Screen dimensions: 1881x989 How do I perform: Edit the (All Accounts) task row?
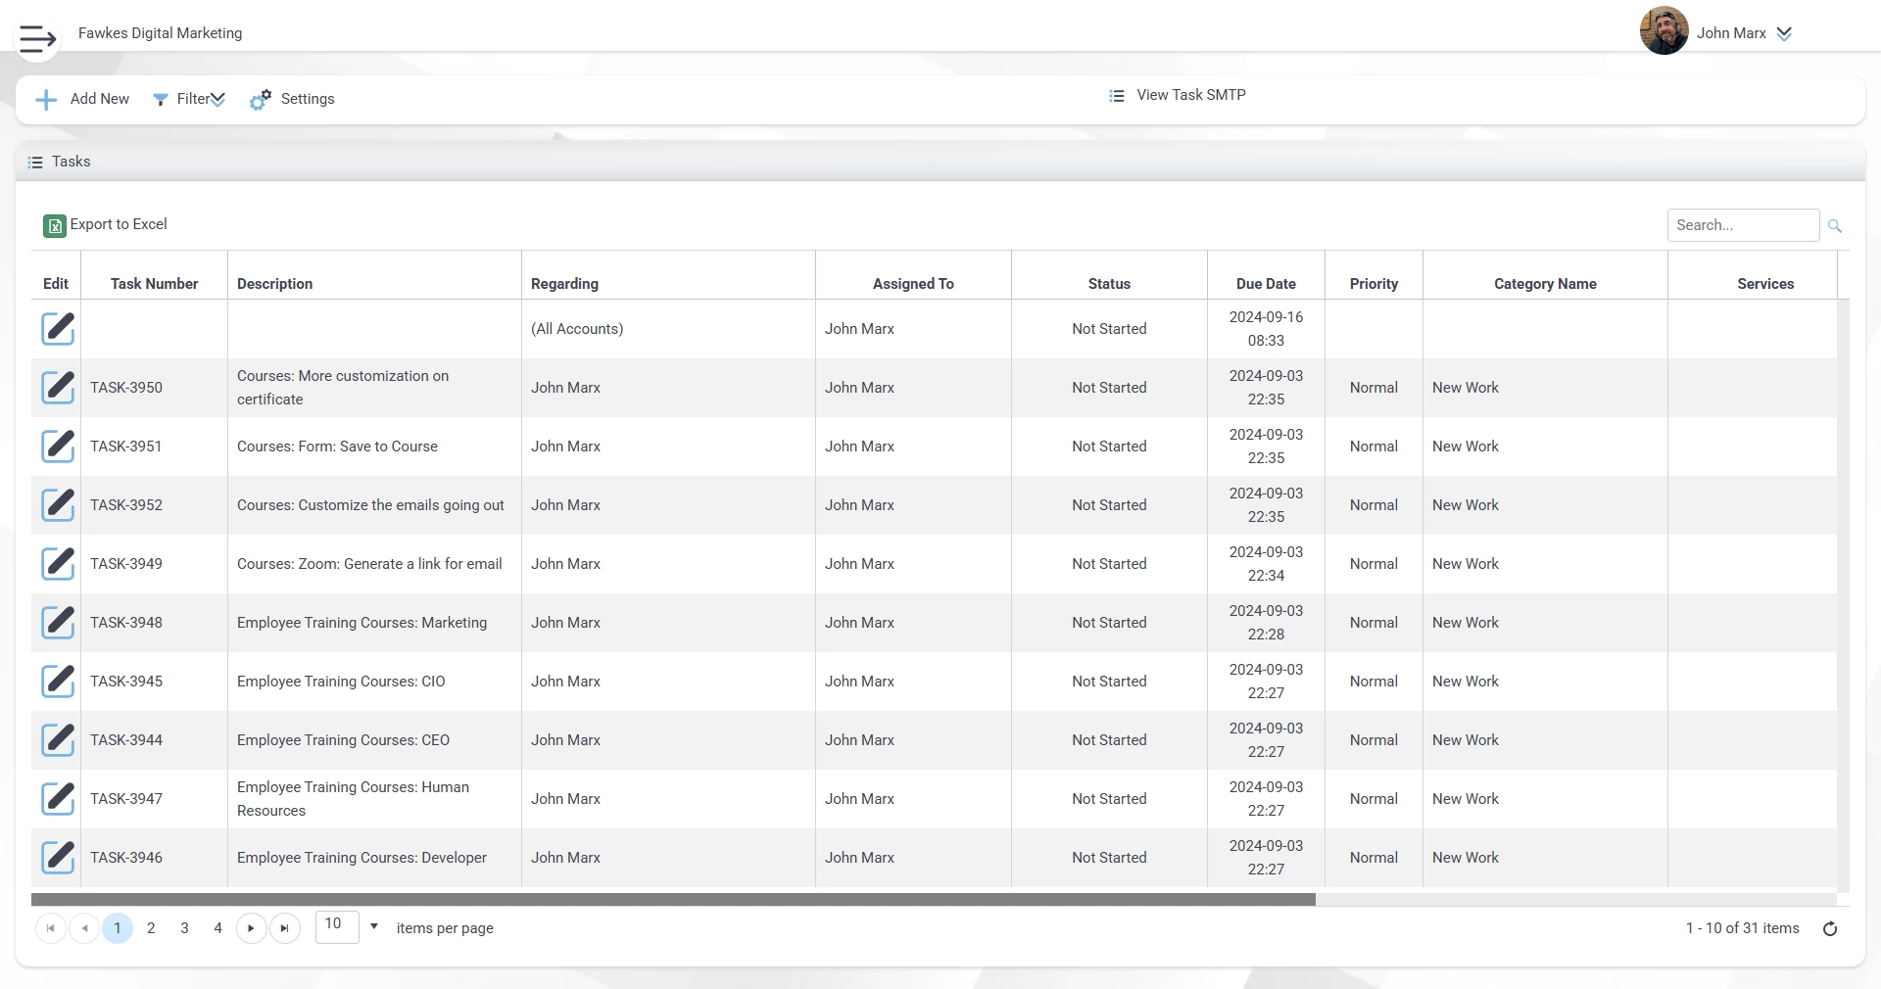click(58, 329)
